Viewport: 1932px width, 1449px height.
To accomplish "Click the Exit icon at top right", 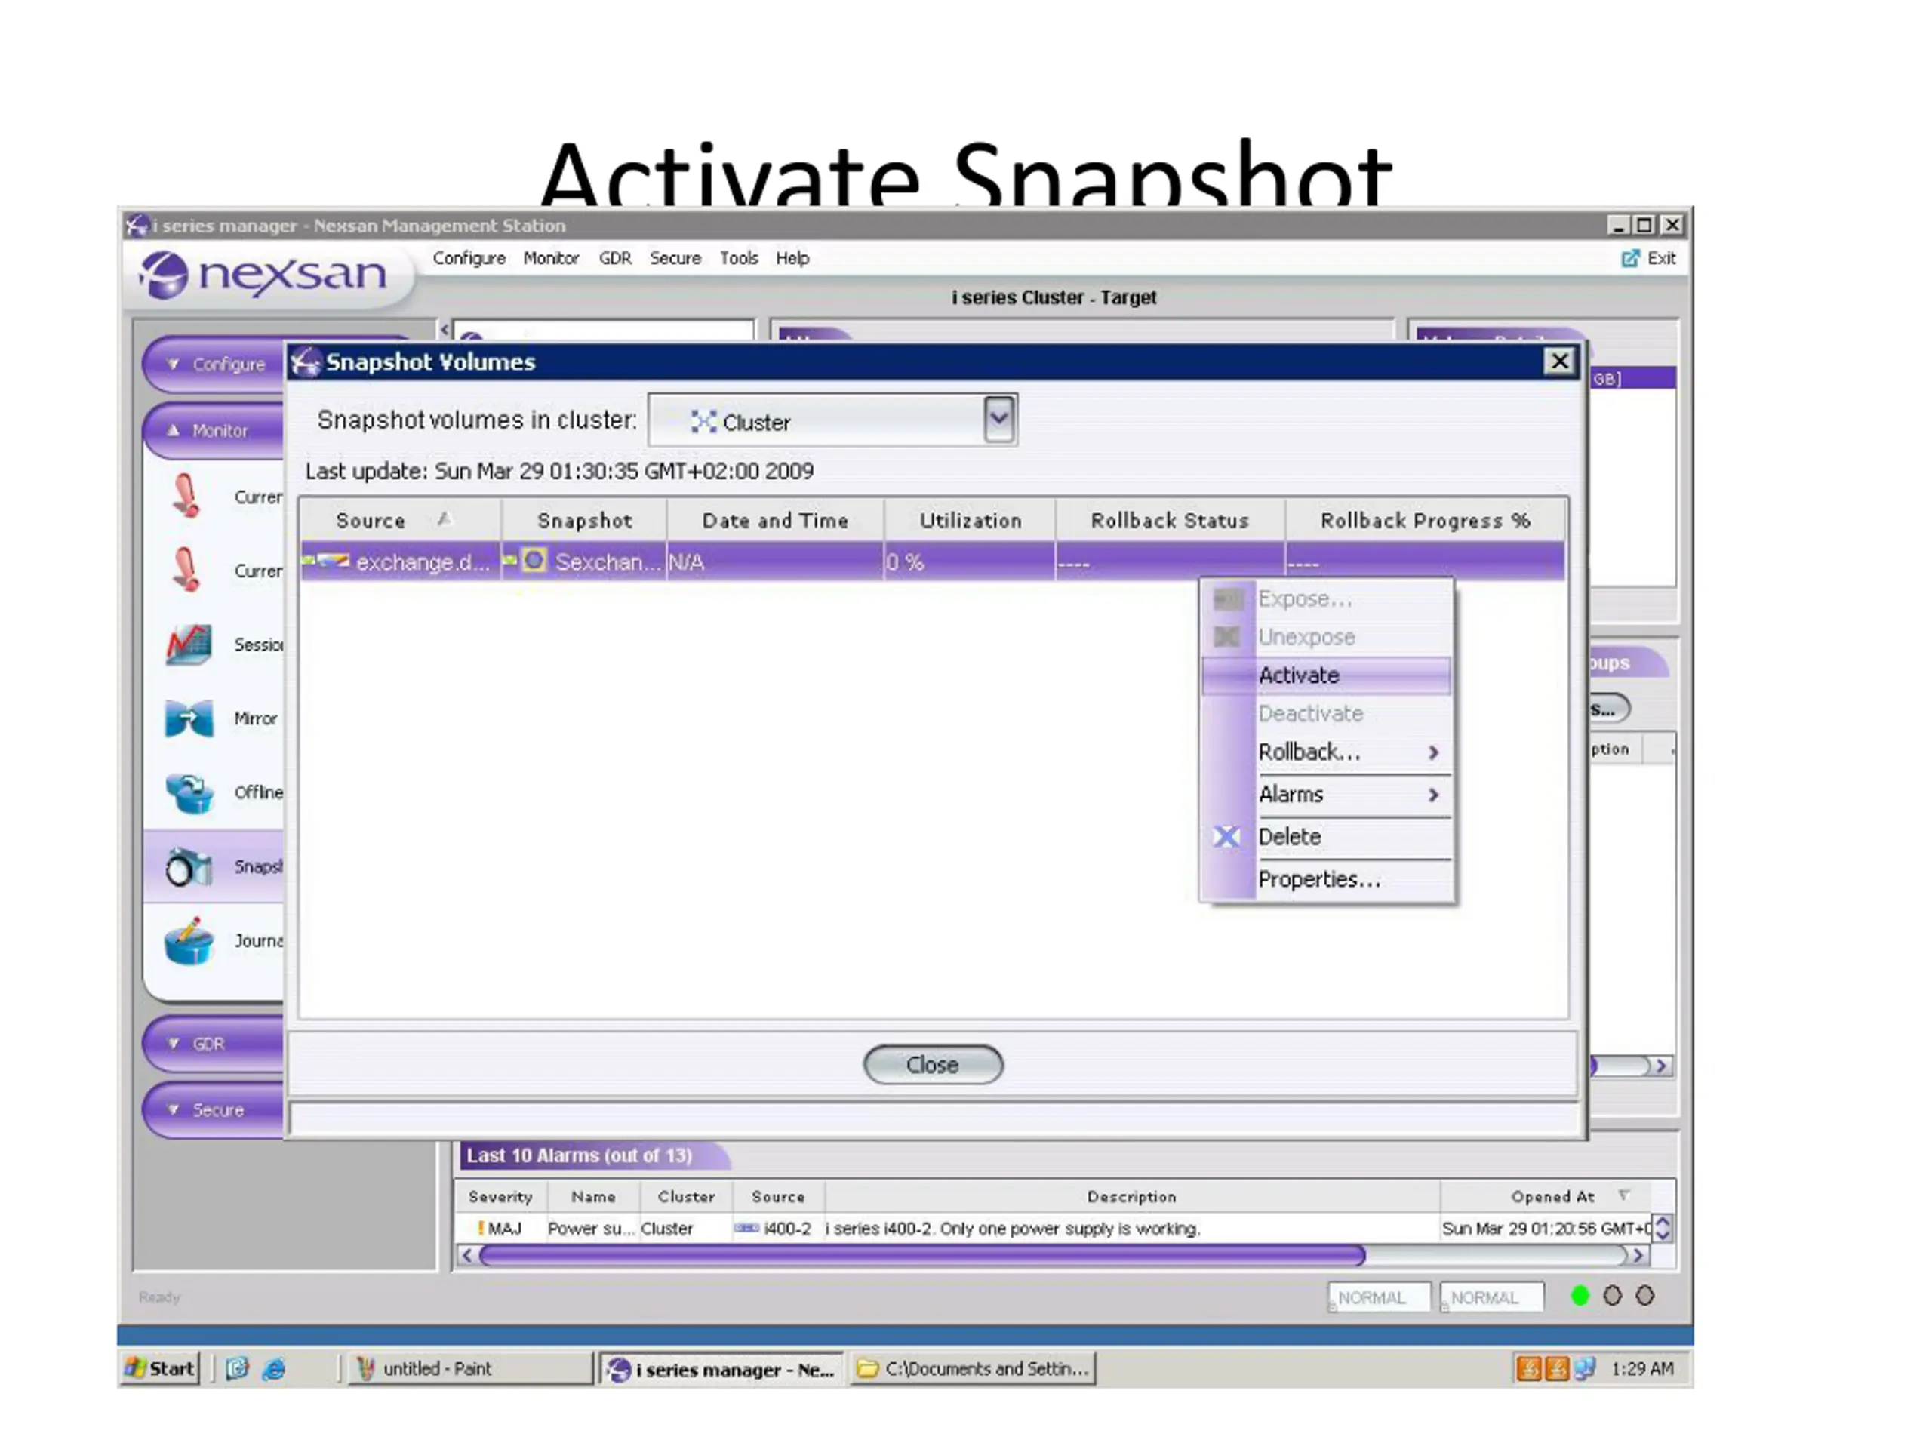I will [x=1630, y=259].
